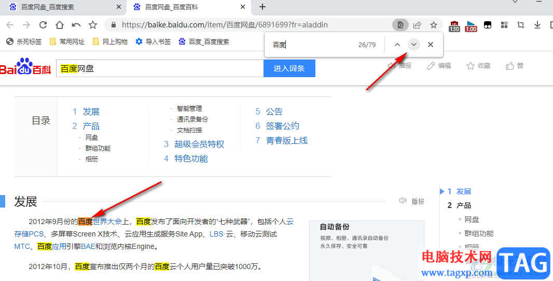Open the home page icon

60,25
